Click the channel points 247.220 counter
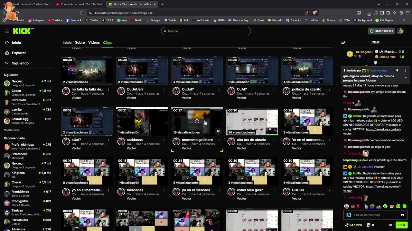 pos(353,225)
